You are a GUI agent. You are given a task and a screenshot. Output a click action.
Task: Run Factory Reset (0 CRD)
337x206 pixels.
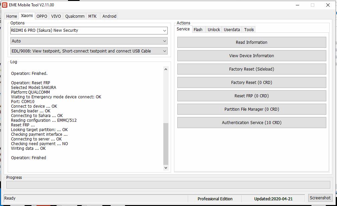[x=252, y=83]
